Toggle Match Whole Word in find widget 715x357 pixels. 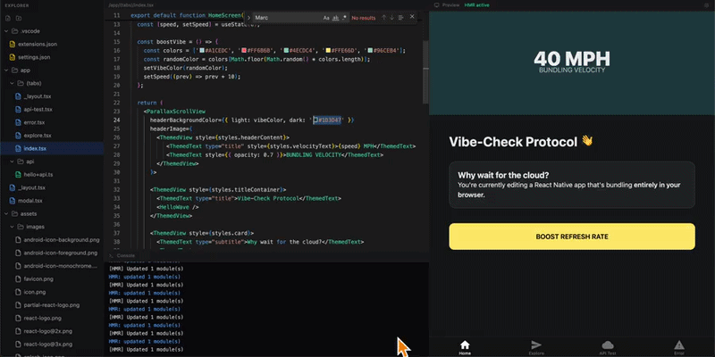(x=336, y=17)
